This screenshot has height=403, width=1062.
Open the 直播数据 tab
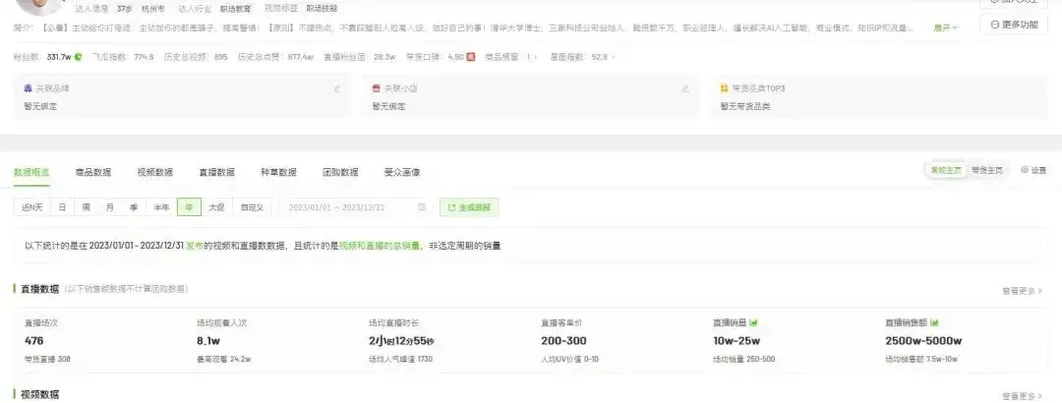[x=216, y=172]
